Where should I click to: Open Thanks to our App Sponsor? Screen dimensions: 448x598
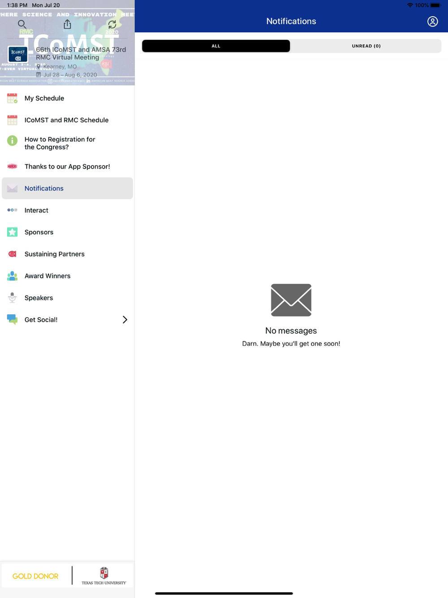[x=67, y=166]
